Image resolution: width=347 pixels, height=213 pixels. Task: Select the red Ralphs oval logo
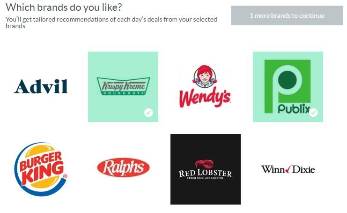pyautogui.click(x=123, y=167)
